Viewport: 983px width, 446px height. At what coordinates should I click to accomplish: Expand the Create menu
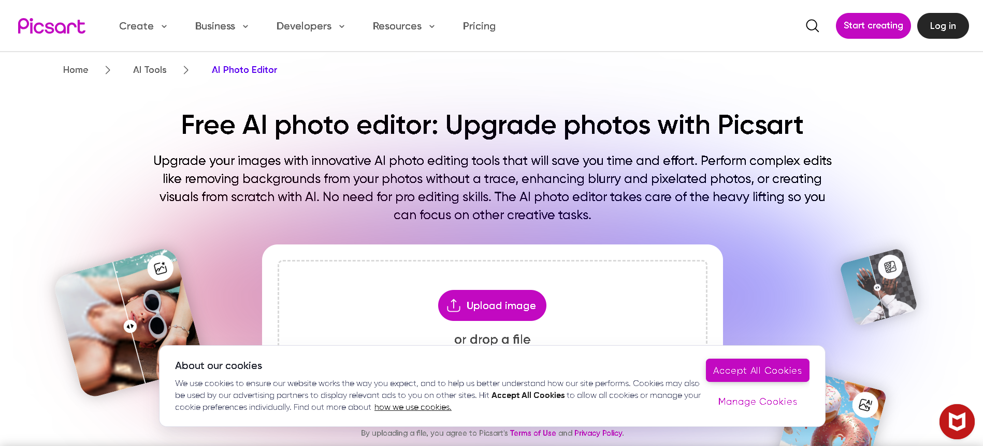[x=143, y=26]
